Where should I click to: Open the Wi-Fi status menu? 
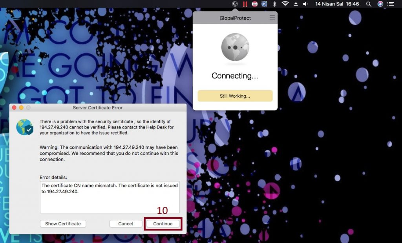[285, 4]
